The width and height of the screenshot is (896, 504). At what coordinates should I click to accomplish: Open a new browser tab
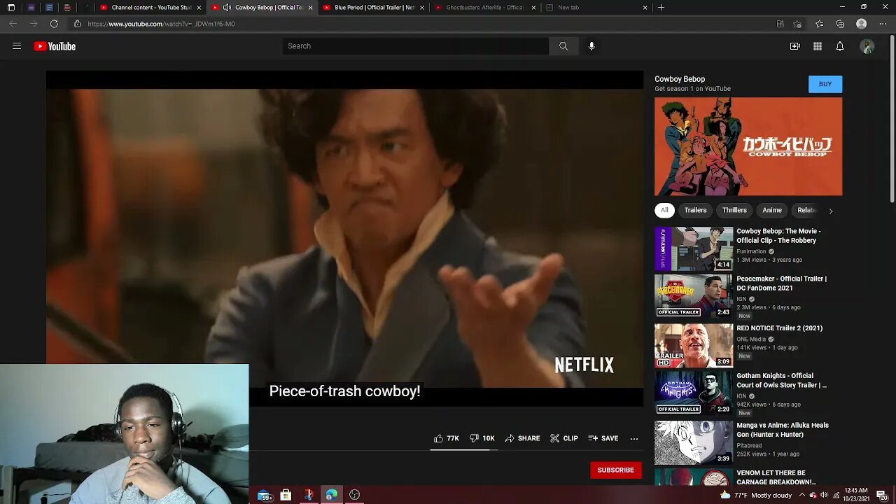[661, 8]
